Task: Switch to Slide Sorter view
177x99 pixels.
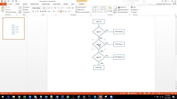Action: coord(145,94)
